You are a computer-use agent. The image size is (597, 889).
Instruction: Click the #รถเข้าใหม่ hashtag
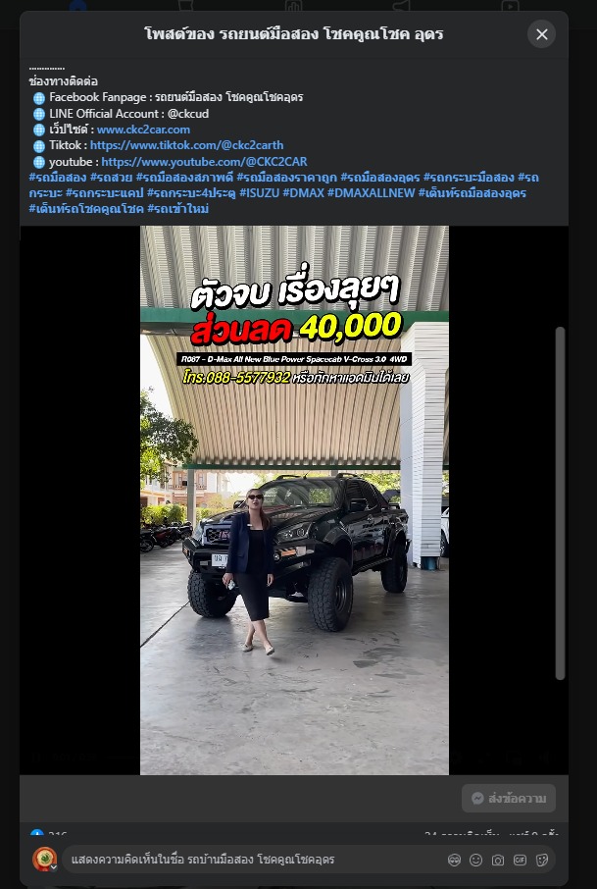(177, 209)
